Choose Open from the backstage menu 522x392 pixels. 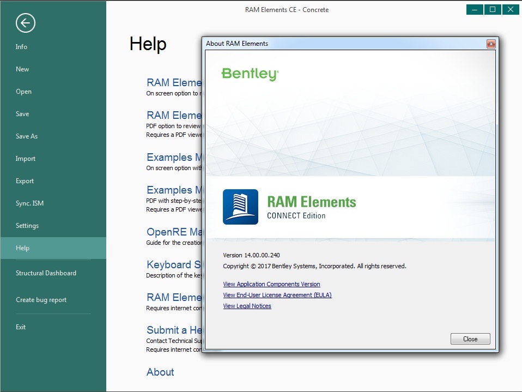pyautogui.click(x=23, y=92)
